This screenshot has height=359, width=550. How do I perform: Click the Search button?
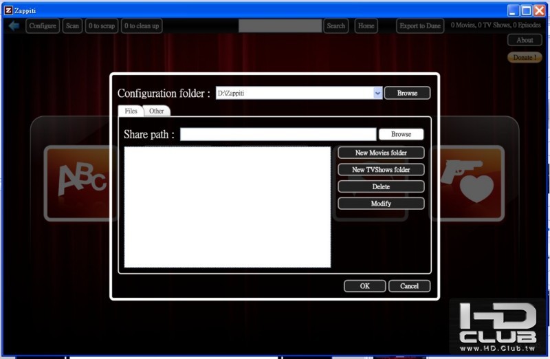pyautogui.click(x=335, y=26)
